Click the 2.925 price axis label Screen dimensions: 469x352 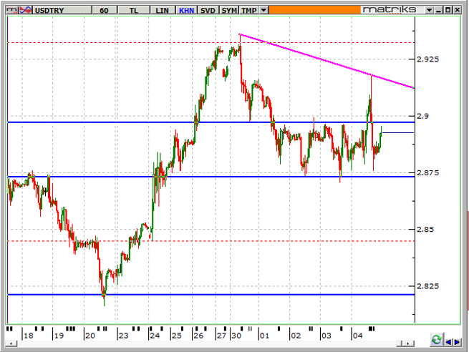pos(428,59)
